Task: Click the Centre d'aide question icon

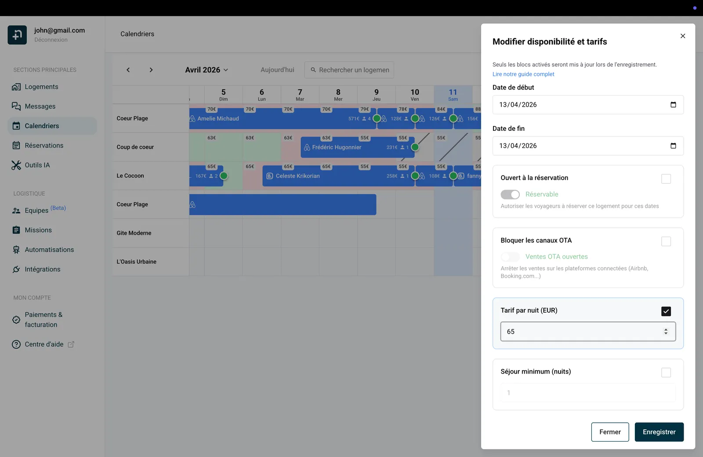Action: click(16, 345)
